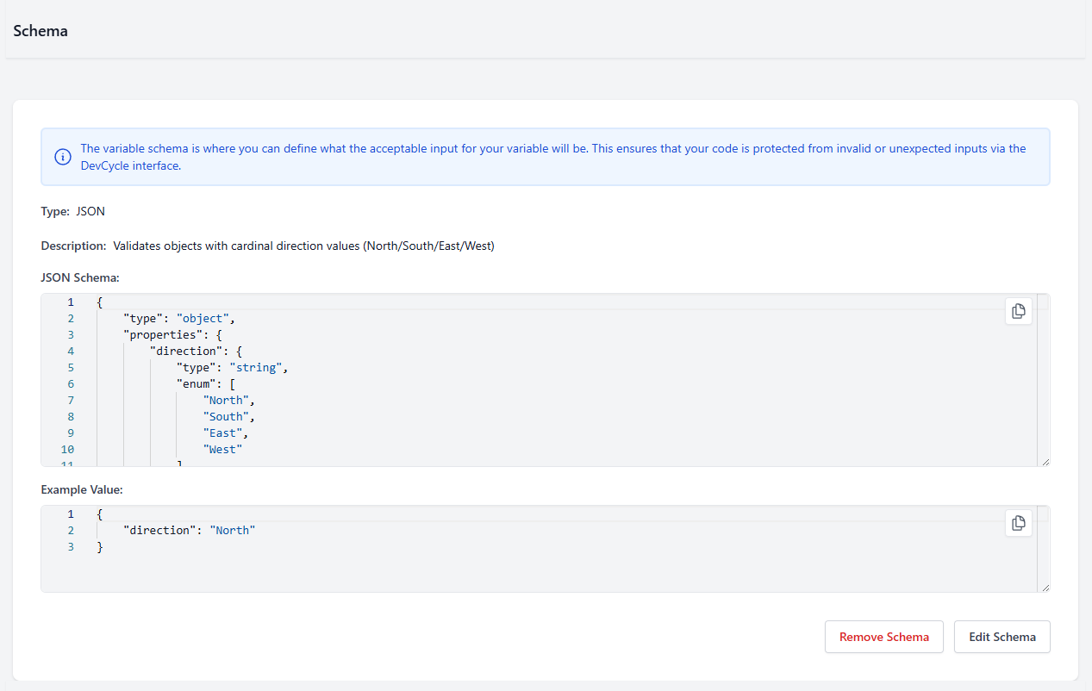
Task: Click the "enum" keyword on line 6
Action: (x=198, y=383)
